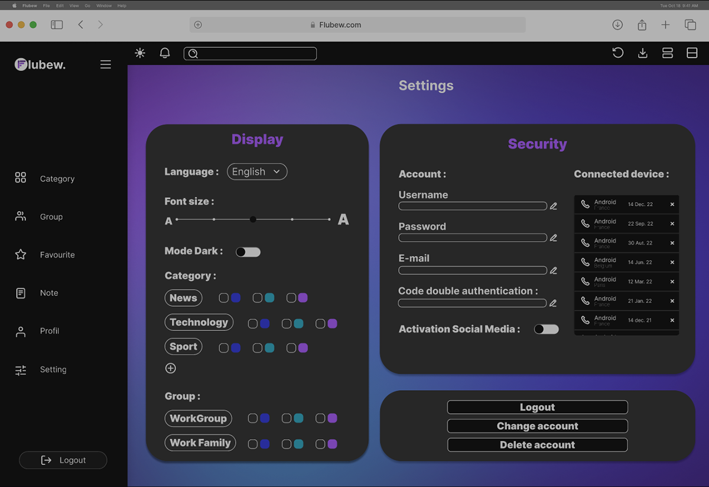The width and height of the screenshot is (709, 487).
Task: Open the notifications bell
Action: point(165,53)
